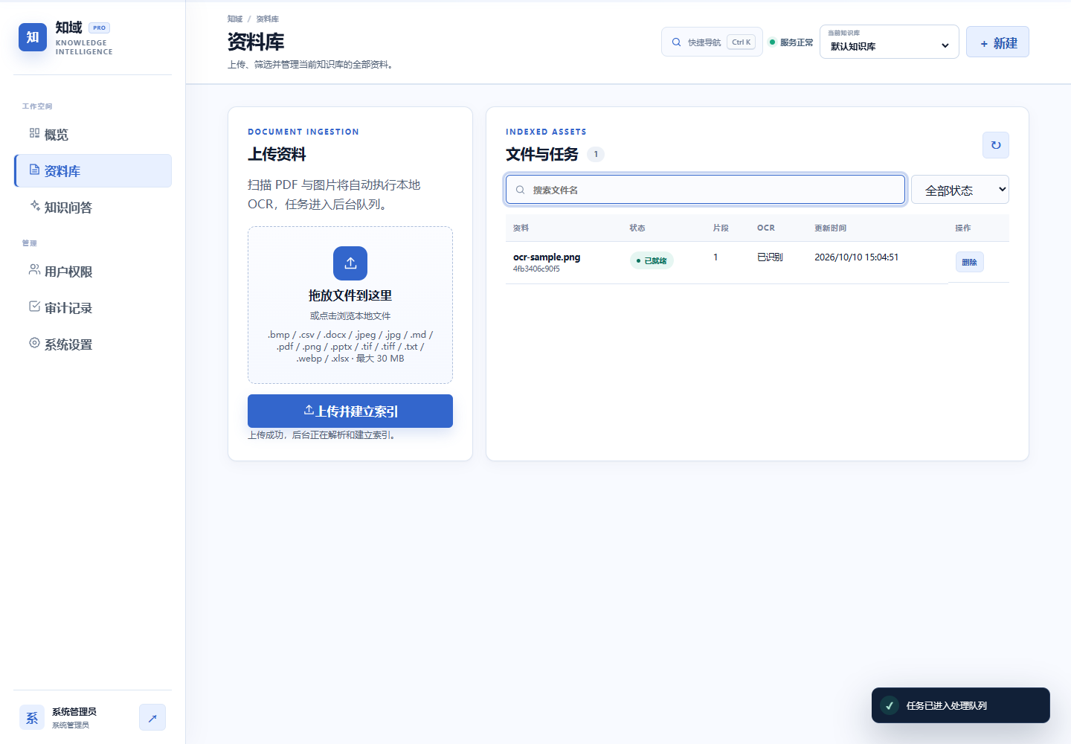
Task: Click the 或点击浏览本地文件 text
Action: (350, 316)
